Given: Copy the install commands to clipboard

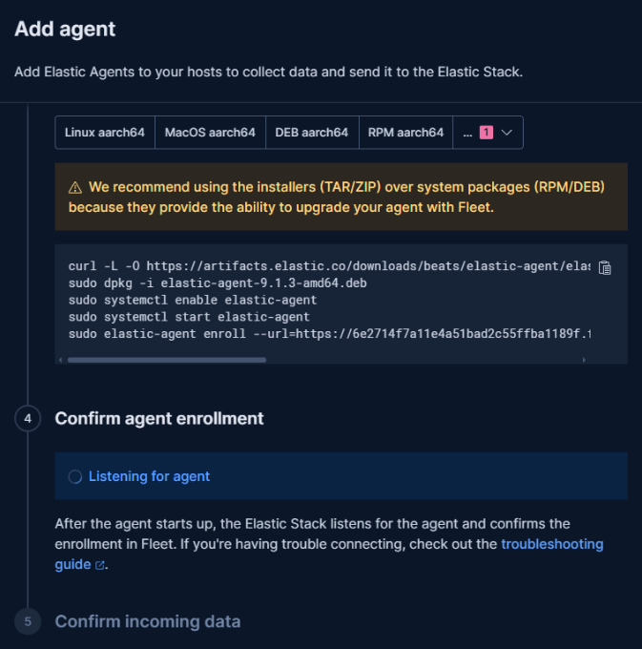Looking at the screenshot, I should tap(604, 268).
